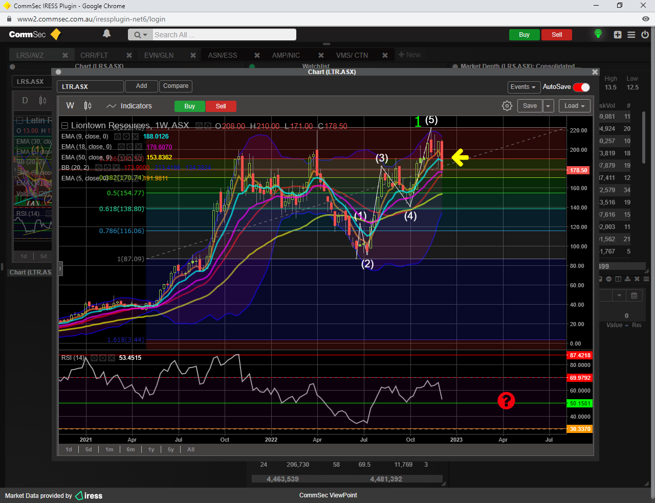Click the Add button

coord(141,86)
